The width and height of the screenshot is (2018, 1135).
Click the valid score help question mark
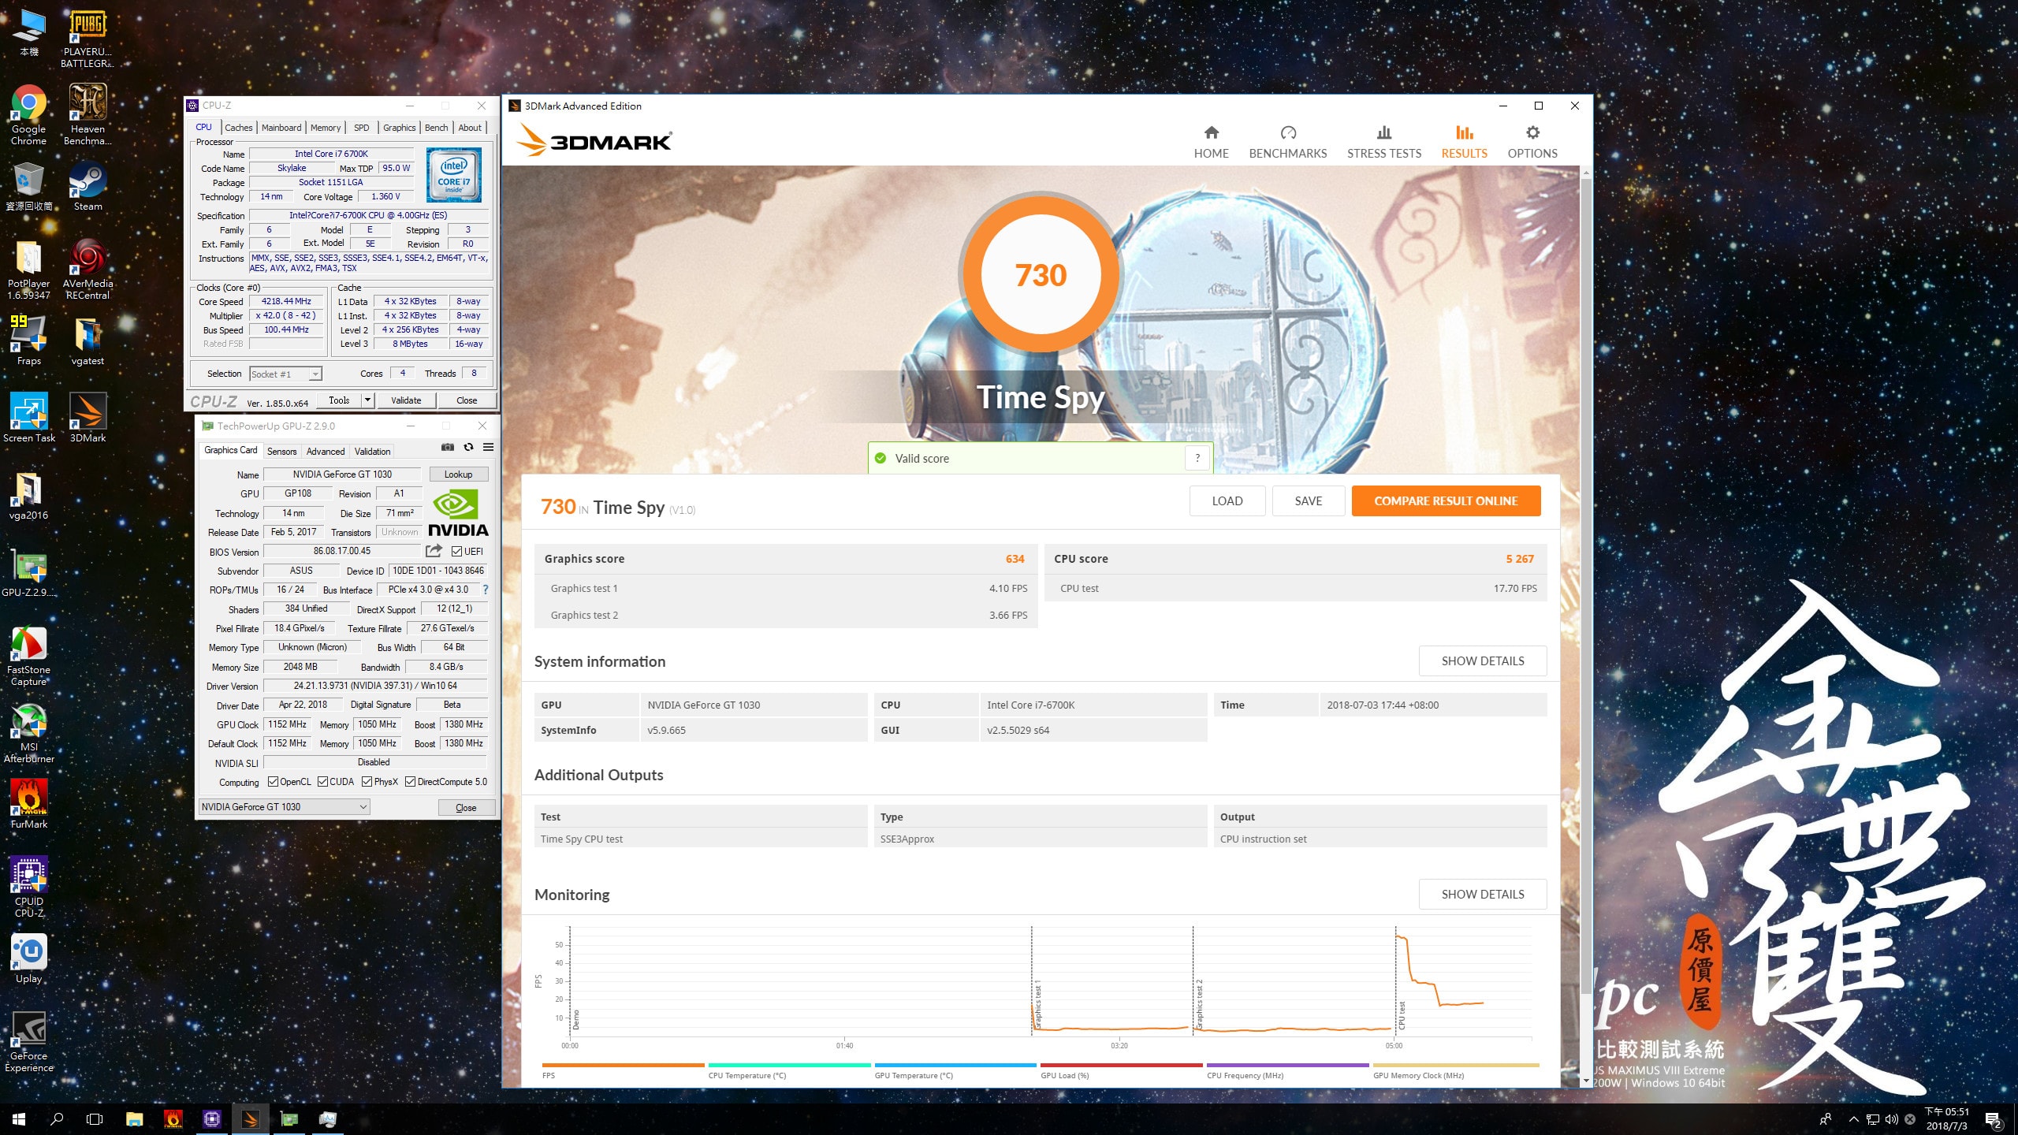point(1197,458)
